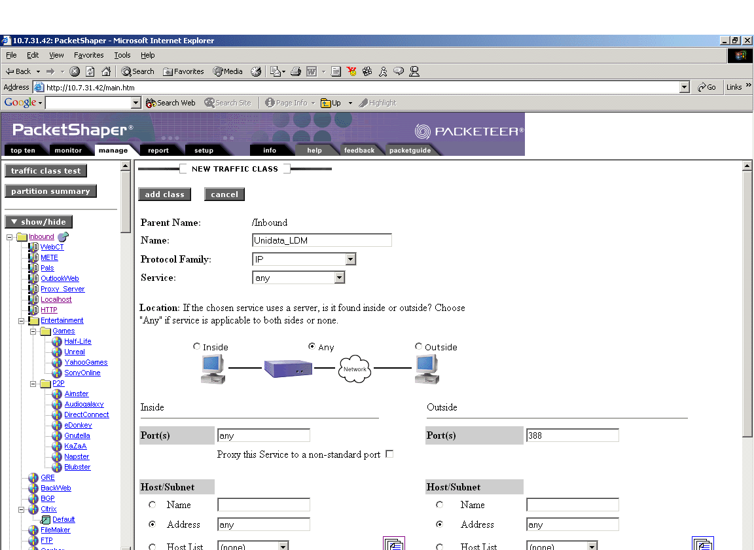Select the Outside location radio button
This screenshot has width=754, height=550.
tap(419, 346)
